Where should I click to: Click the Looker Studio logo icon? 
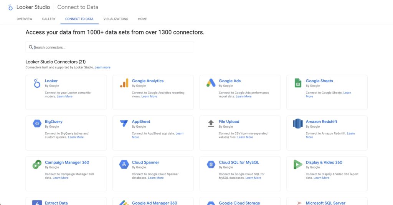pyautogui.click(x=10, y=7)
